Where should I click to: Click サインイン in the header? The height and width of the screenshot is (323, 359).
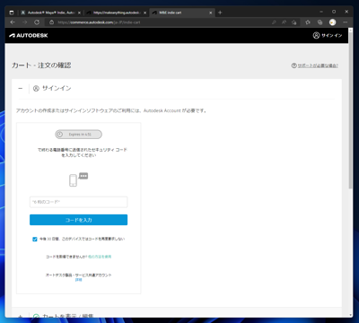[331, 35]
